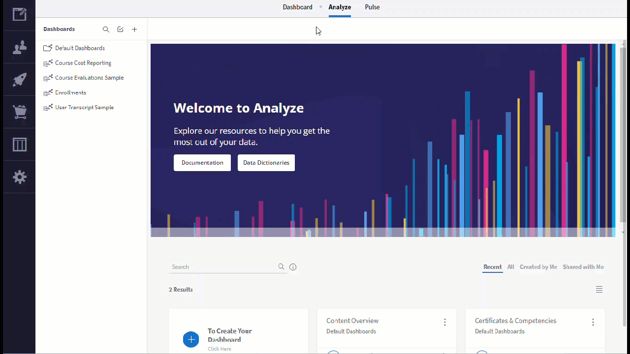
Task: Filter by Created by Me
Action: (x=538, y=267)
